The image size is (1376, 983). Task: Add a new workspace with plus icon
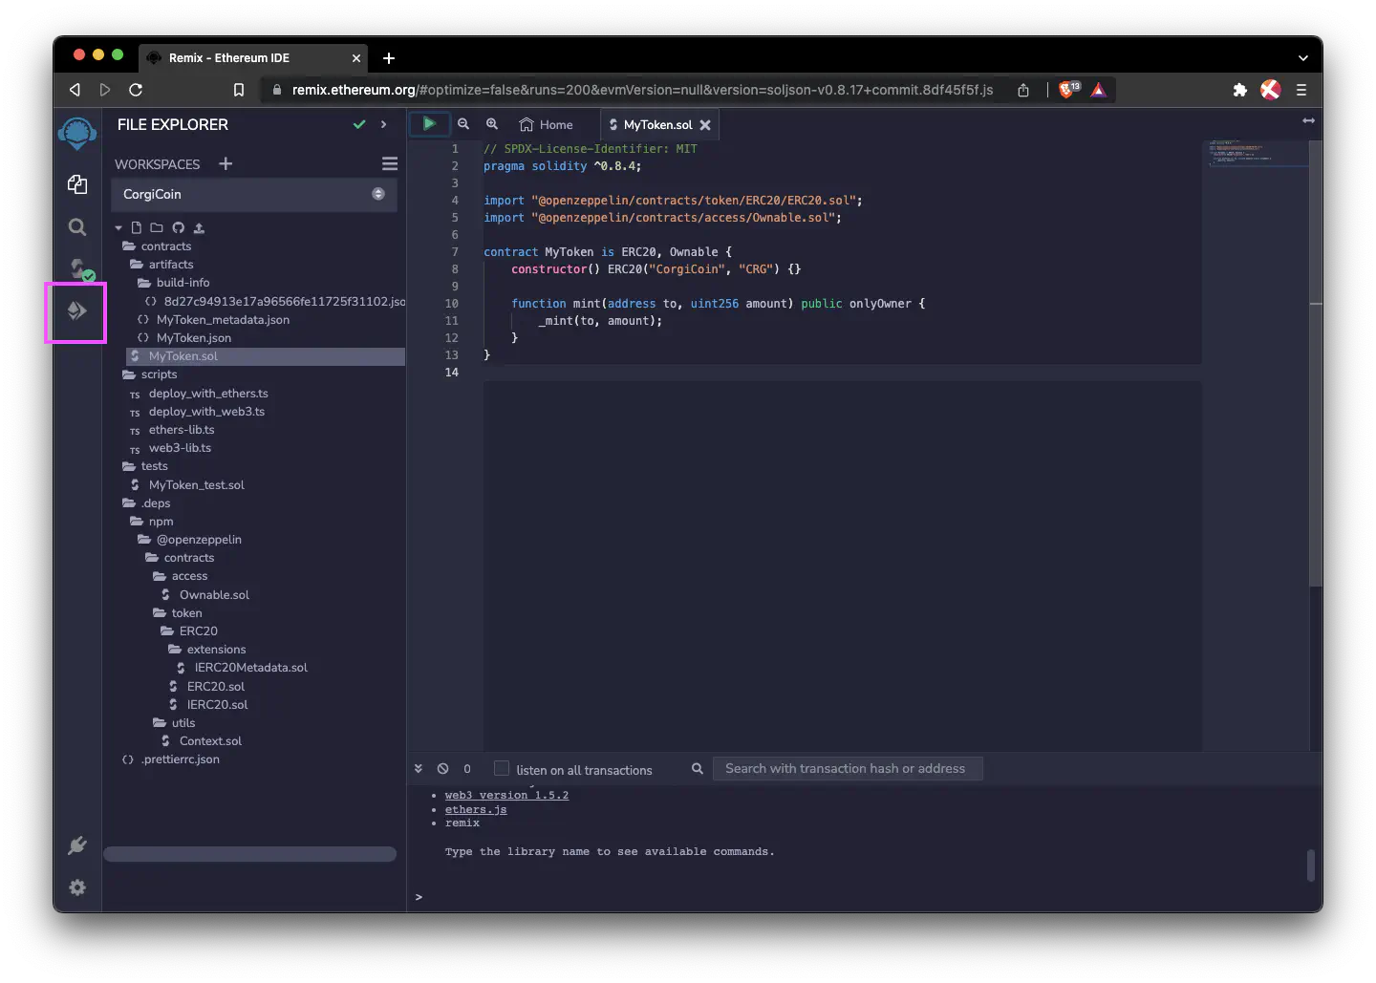(x=226, y=163)
